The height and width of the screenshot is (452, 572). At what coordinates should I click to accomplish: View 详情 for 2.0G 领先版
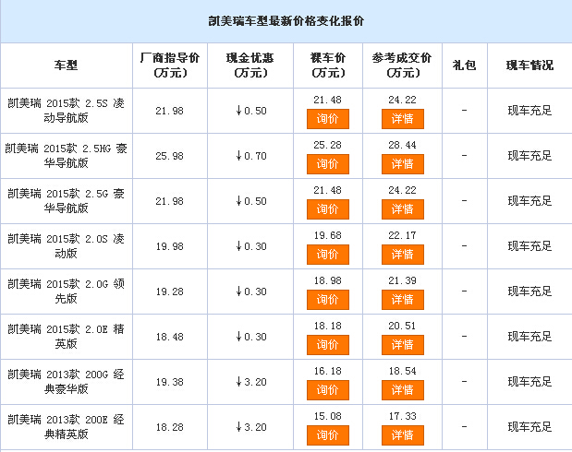coord(403,300)
